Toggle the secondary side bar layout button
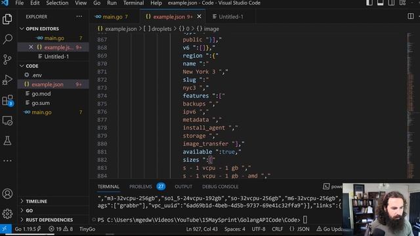 tap(391, 3)
